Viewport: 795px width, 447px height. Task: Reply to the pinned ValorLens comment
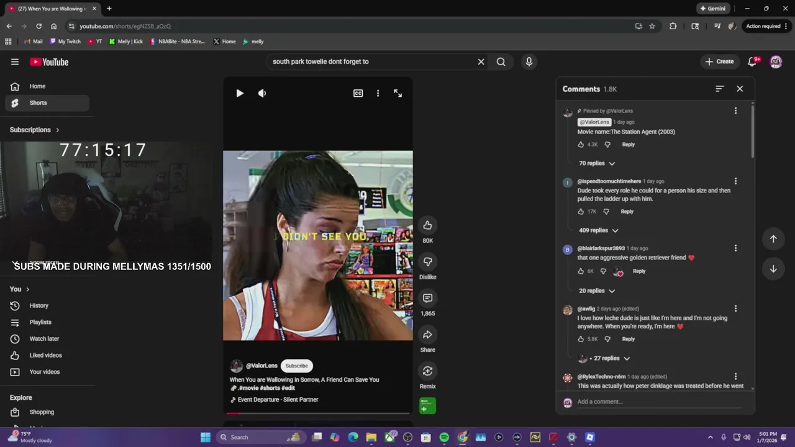pos(629,144)
